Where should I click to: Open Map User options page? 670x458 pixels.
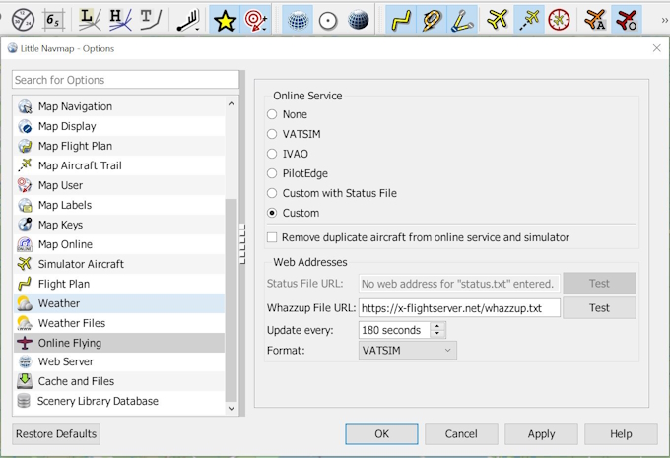119,185
